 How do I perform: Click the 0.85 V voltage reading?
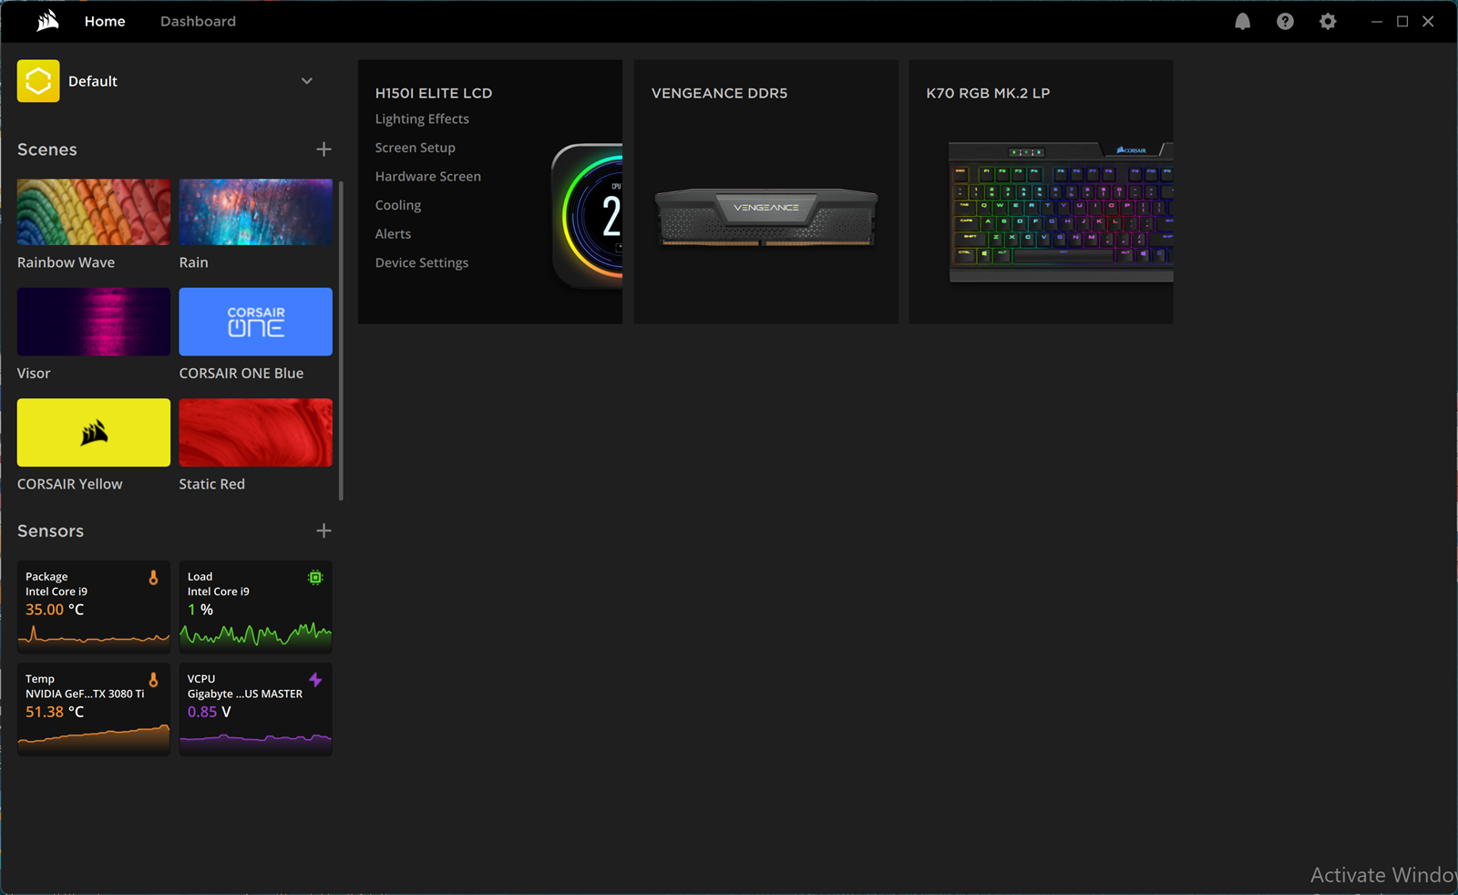(x=210, y=712)
